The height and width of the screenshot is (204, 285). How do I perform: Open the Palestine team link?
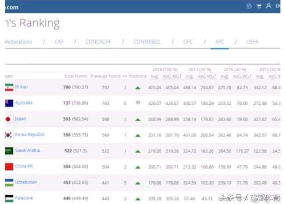pyautogui.click(x=24, y=198)
